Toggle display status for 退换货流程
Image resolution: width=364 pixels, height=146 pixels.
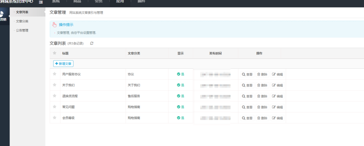pyautogui.click(x=181, y=96)
